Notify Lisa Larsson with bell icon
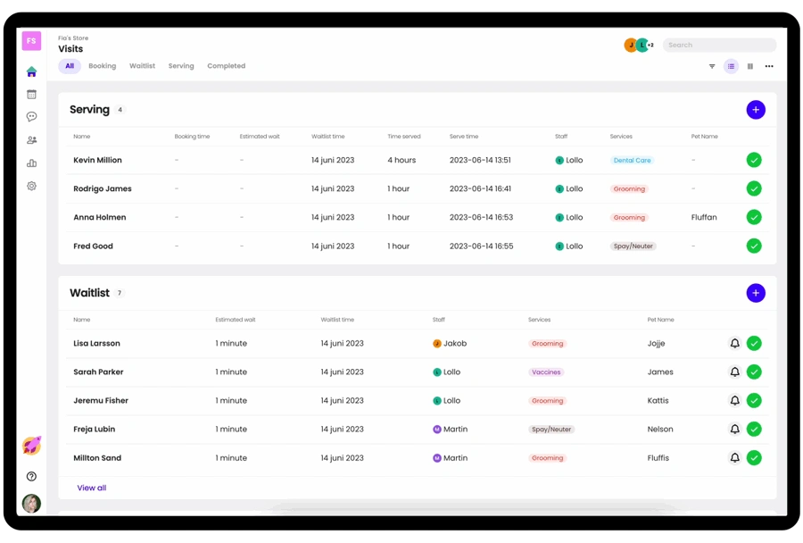 point(734,344)
